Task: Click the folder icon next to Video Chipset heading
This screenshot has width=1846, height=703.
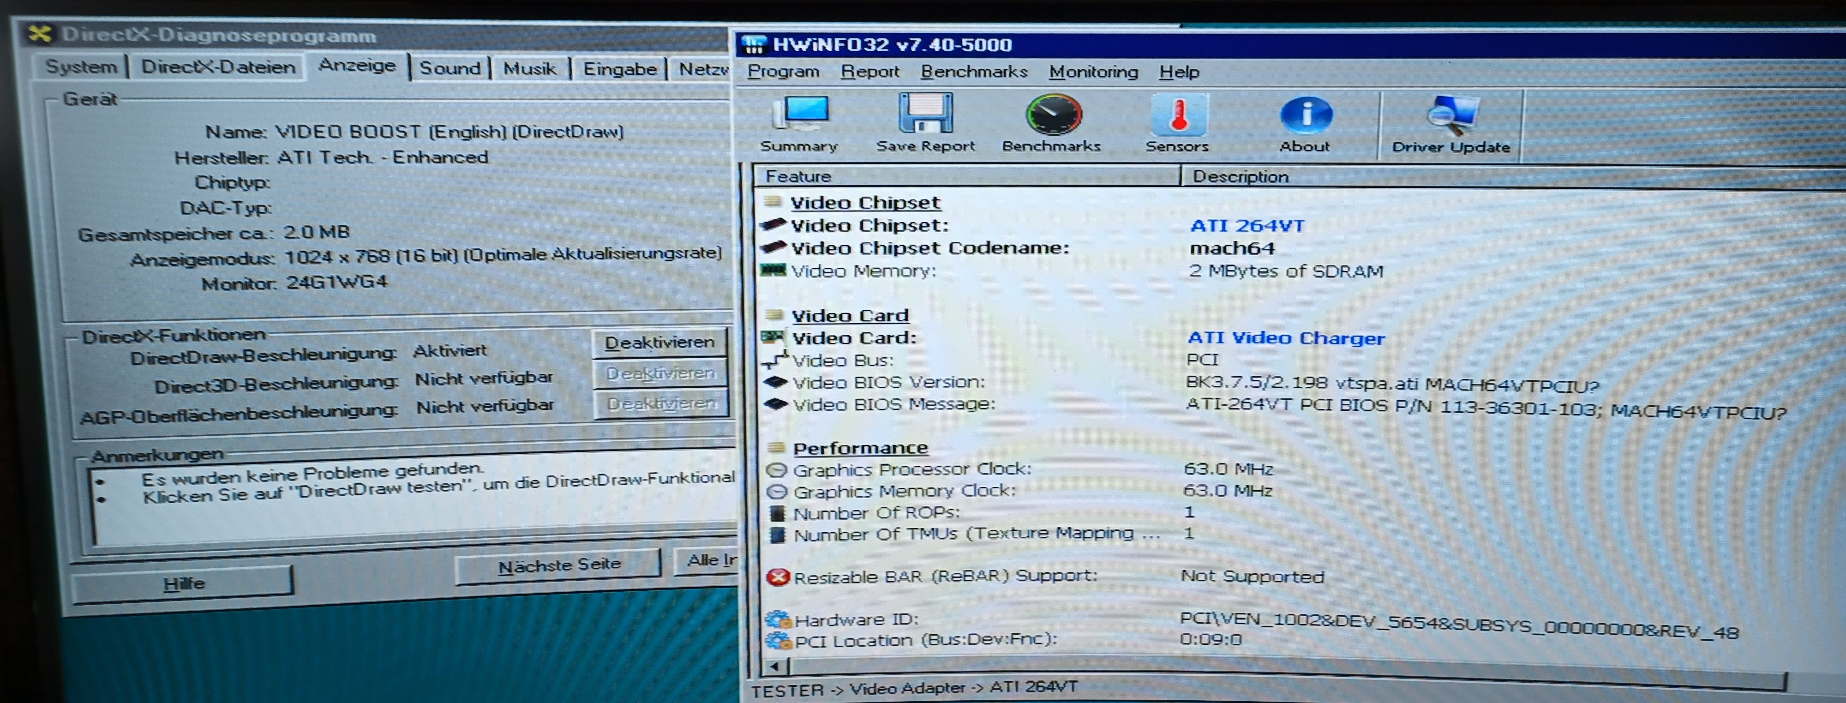Action: tap(773, 202)
